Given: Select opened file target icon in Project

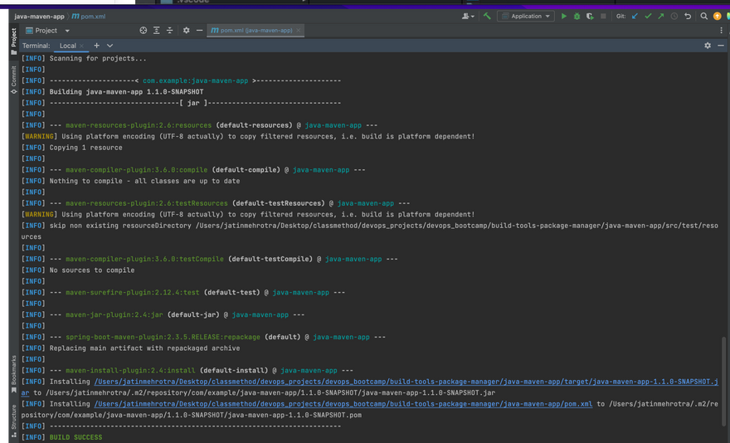Looking at the screenshot, I should pos(143,31).
